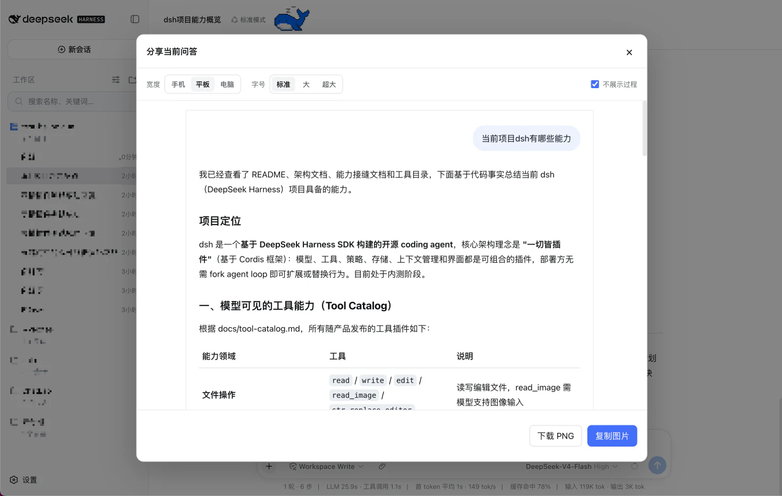The width and height of the screenshot is (782, 496).
Task: Choose 大 font size
Action: tap(306, 84)
